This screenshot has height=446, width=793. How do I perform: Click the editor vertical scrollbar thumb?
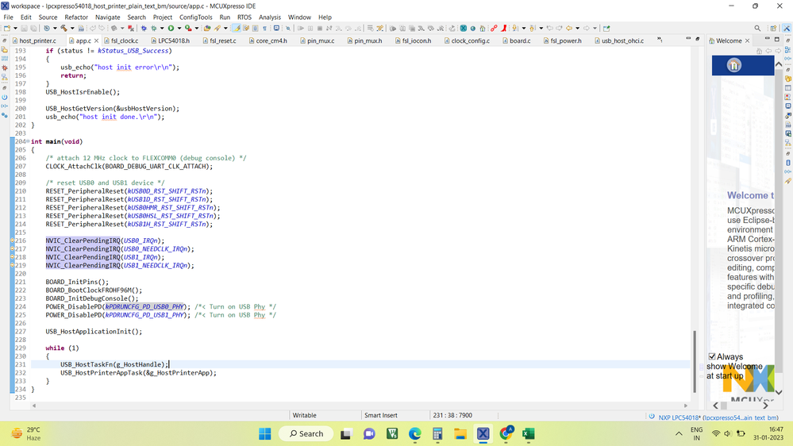695,362
